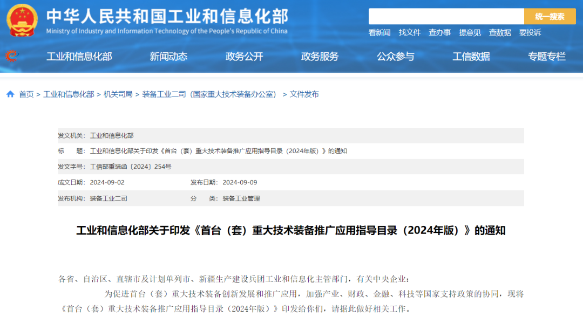Viewport: 583px width, 317px height.
Task: Click the Chinese site title 中华人民共和国工业和信息化部
Action: point(167,16)
